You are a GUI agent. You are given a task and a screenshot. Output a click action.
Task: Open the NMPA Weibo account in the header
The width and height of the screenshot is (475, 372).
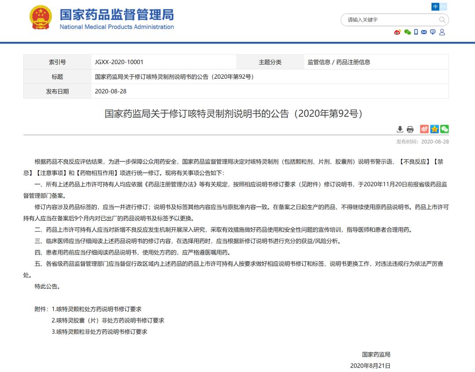[x=397, y=32]
